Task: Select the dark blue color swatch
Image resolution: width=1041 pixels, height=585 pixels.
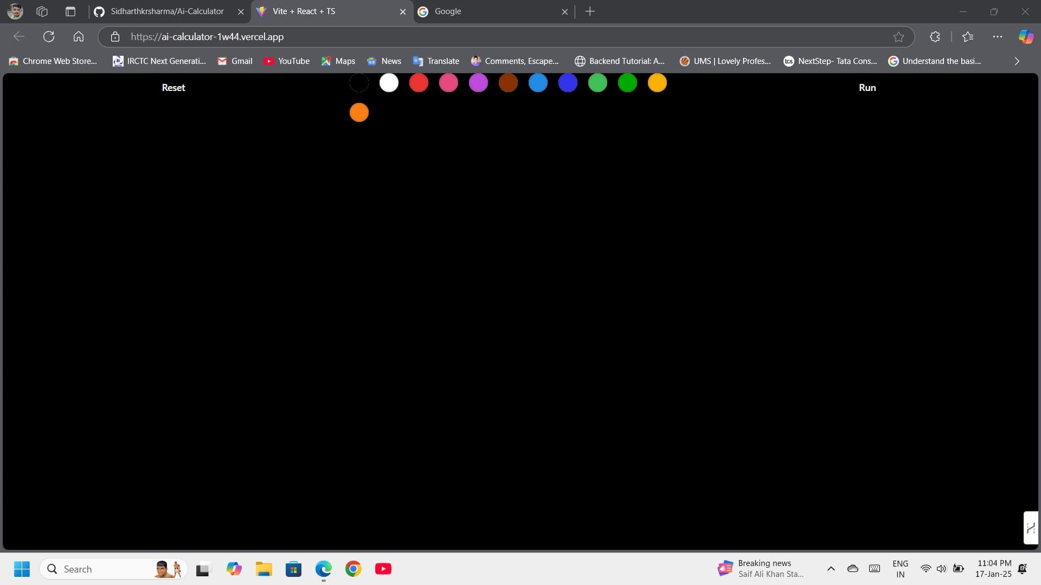Action: tap(568, 83)
